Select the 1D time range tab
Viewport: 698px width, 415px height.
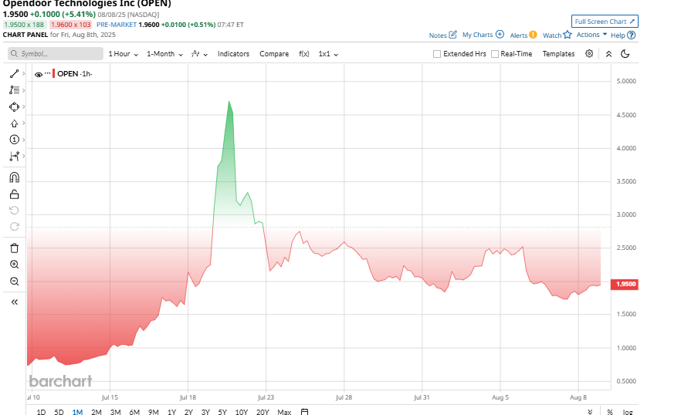point(41,412)
